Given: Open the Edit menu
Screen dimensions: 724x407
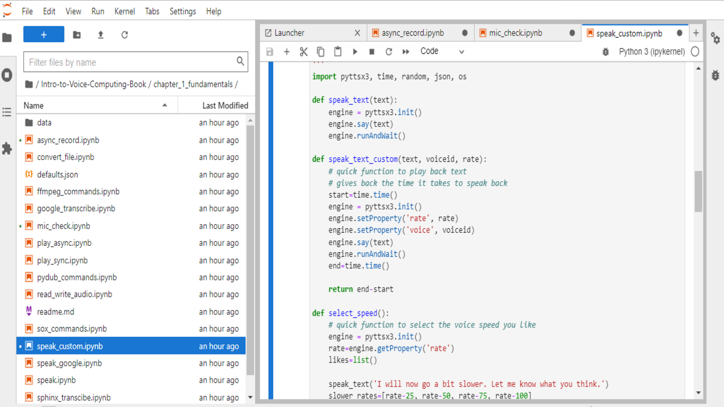Looking at the screenshot, I should (49, 11).
